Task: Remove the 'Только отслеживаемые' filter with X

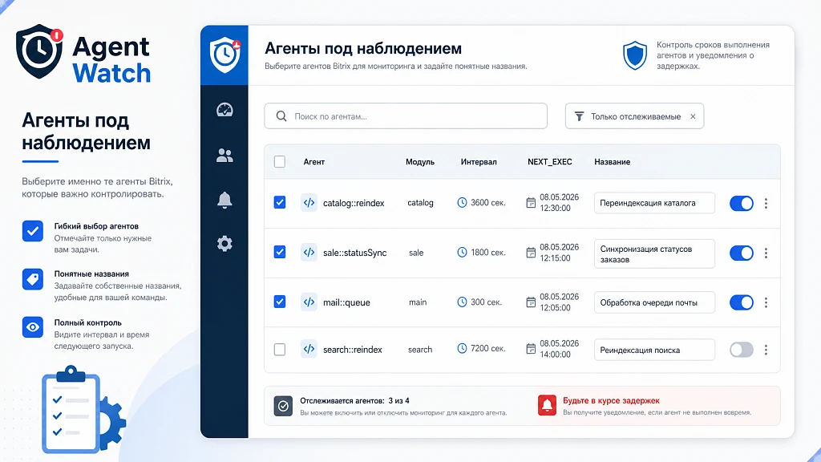Action: 693,116
